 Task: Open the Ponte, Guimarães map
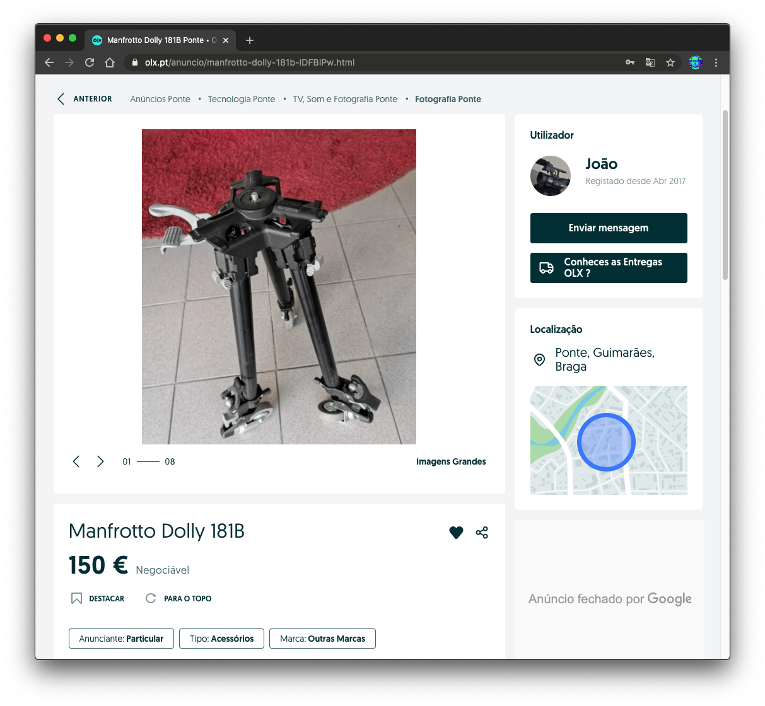(x=609, y=440)
